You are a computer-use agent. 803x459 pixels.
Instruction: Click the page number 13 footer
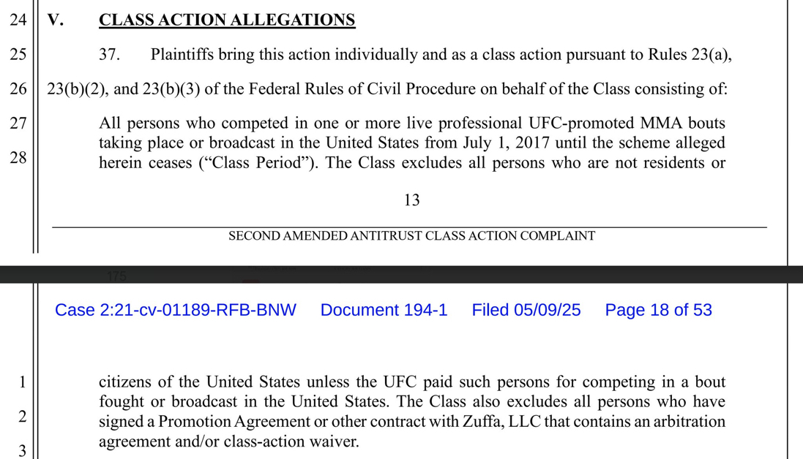[x=411, y=200]
